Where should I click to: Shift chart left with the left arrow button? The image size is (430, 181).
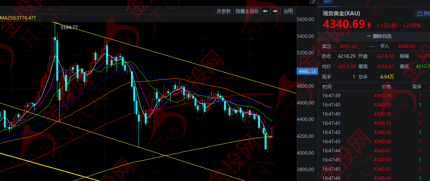click(265, 11)
